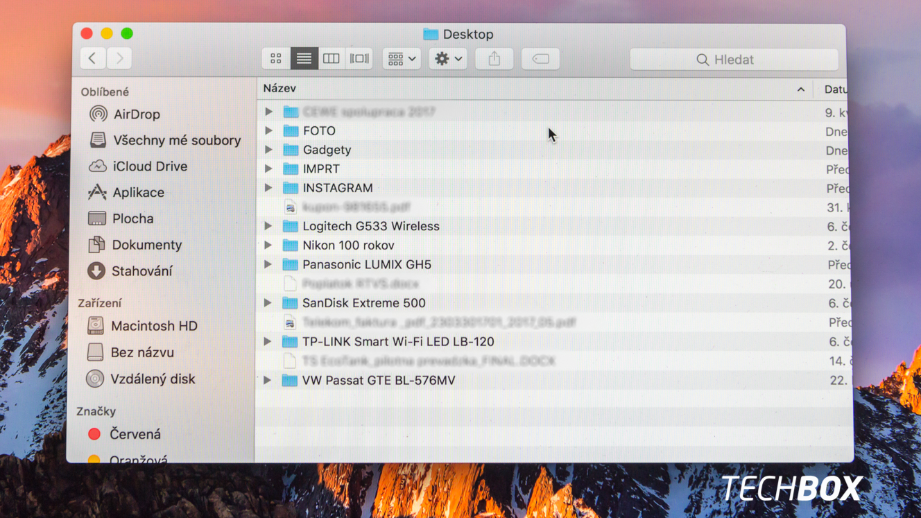The height and width of the screenshot is (518, 921).
Task: Filter by the Červená red tag
Action: tap(124, 434)
